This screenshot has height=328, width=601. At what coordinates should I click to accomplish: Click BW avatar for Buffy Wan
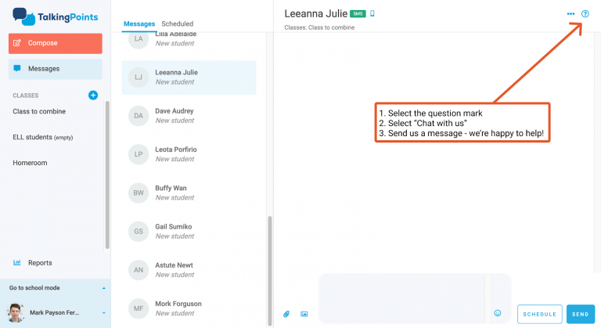[x=139, y=193]
